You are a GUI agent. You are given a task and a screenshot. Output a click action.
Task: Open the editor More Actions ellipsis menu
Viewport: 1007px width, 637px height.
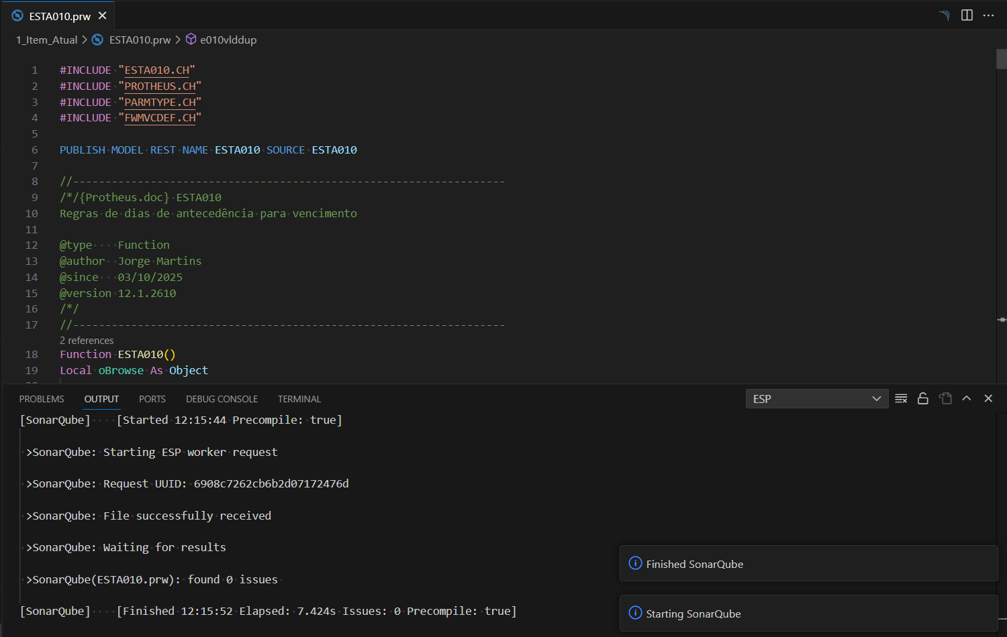(x=988, y=15)
